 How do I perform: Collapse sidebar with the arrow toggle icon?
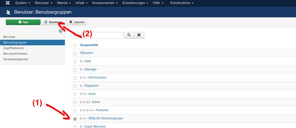[61, 31]
